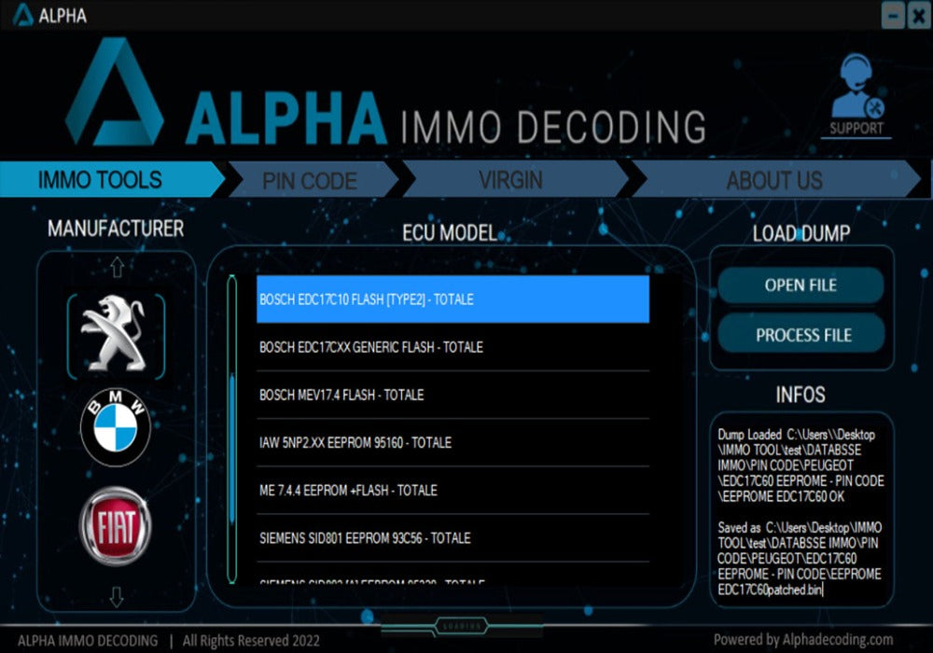Screen dimensions: 933x653
Task: Open the ABOUT US tab
Action: coord(776,180)
